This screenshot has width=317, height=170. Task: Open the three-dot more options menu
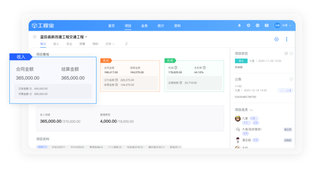tap(287, 39)
